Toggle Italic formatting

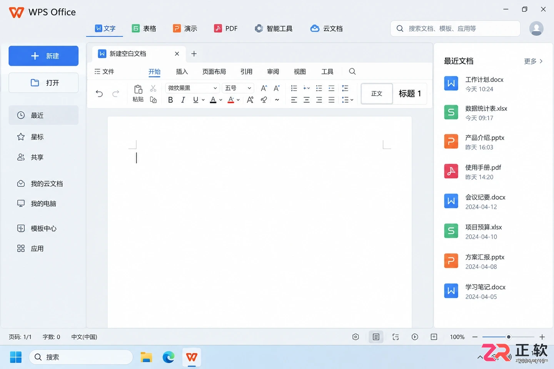[183, 100]
